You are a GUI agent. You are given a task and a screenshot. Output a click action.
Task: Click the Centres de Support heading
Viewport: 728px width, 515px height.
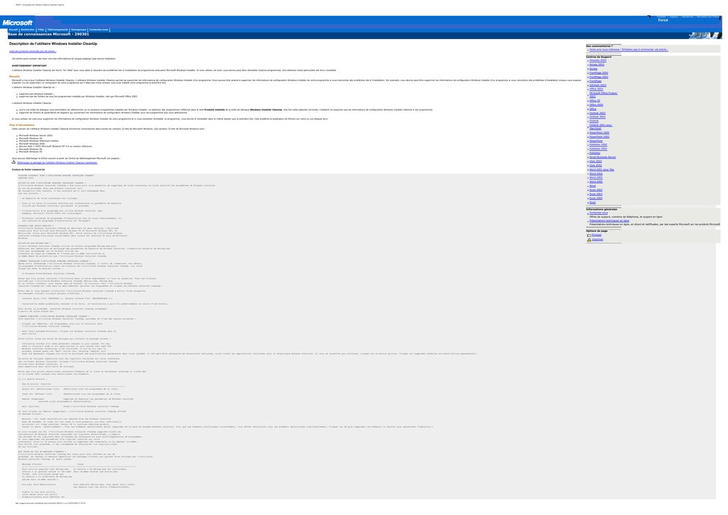point(599,57)
